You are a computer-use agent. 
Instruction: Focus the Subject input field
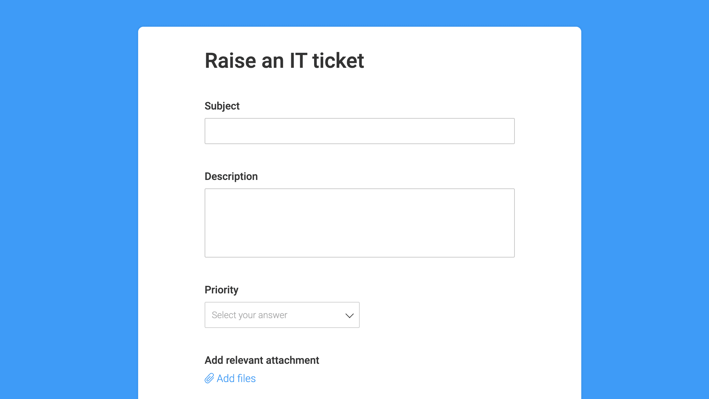[359, 131]
